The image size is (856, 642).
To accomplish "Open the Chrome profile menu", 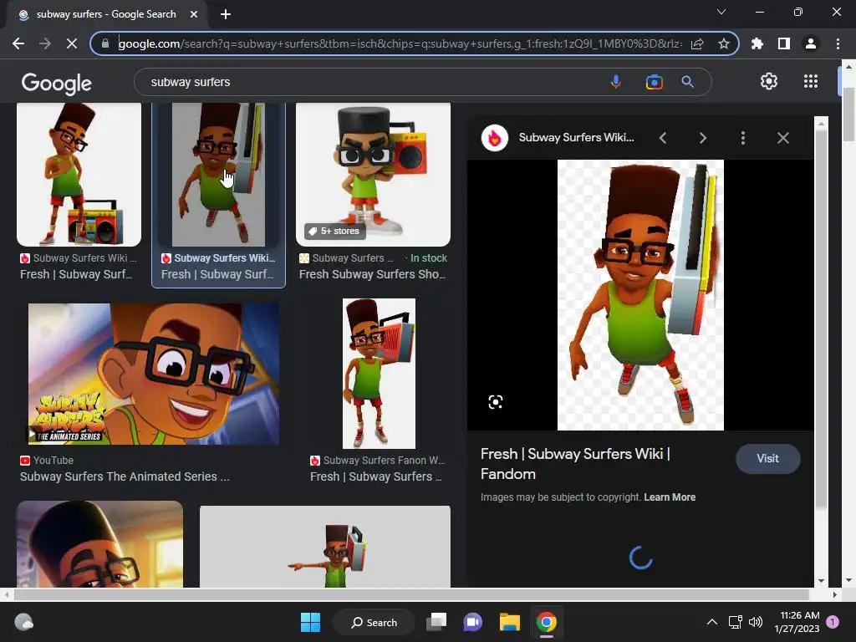I will pos(810,43).
